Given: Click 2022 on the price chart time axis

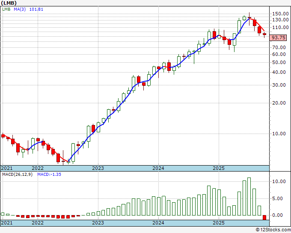Looking at the screenshot, I should [38, 168].
